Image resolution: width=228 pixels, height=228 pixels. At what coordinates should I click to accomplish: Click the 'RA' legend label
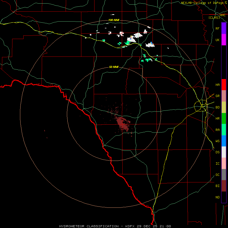(x=217, y=130)
